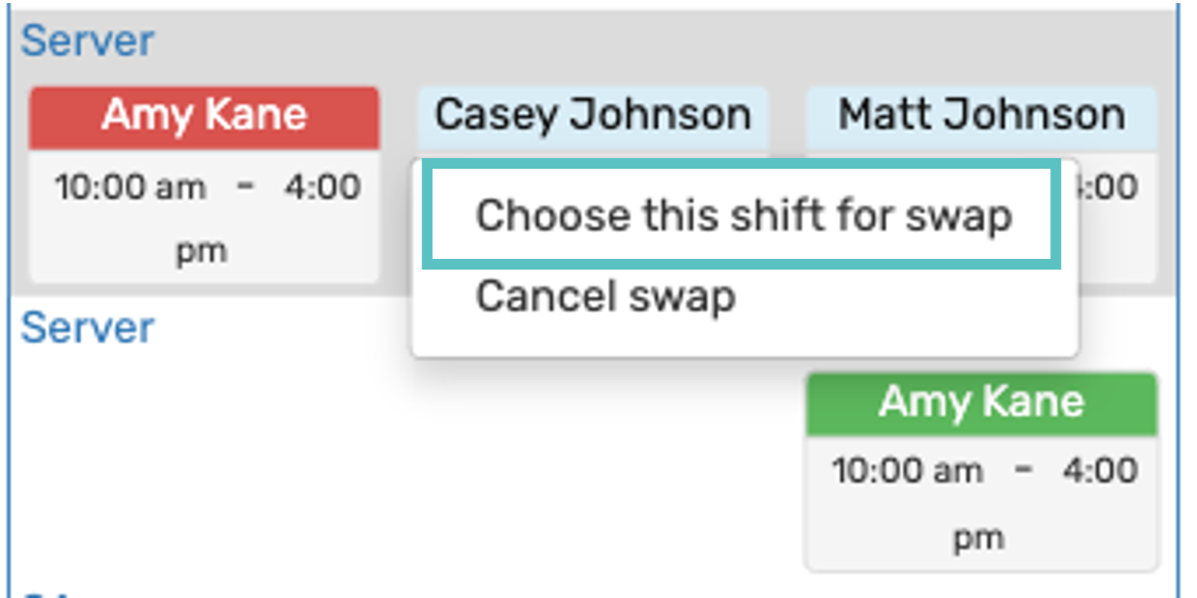This screenshot has height=598, width=1197.
Task: Click 10:00 am start time in red Amy Kane shift
Action: tap(130, 187)
